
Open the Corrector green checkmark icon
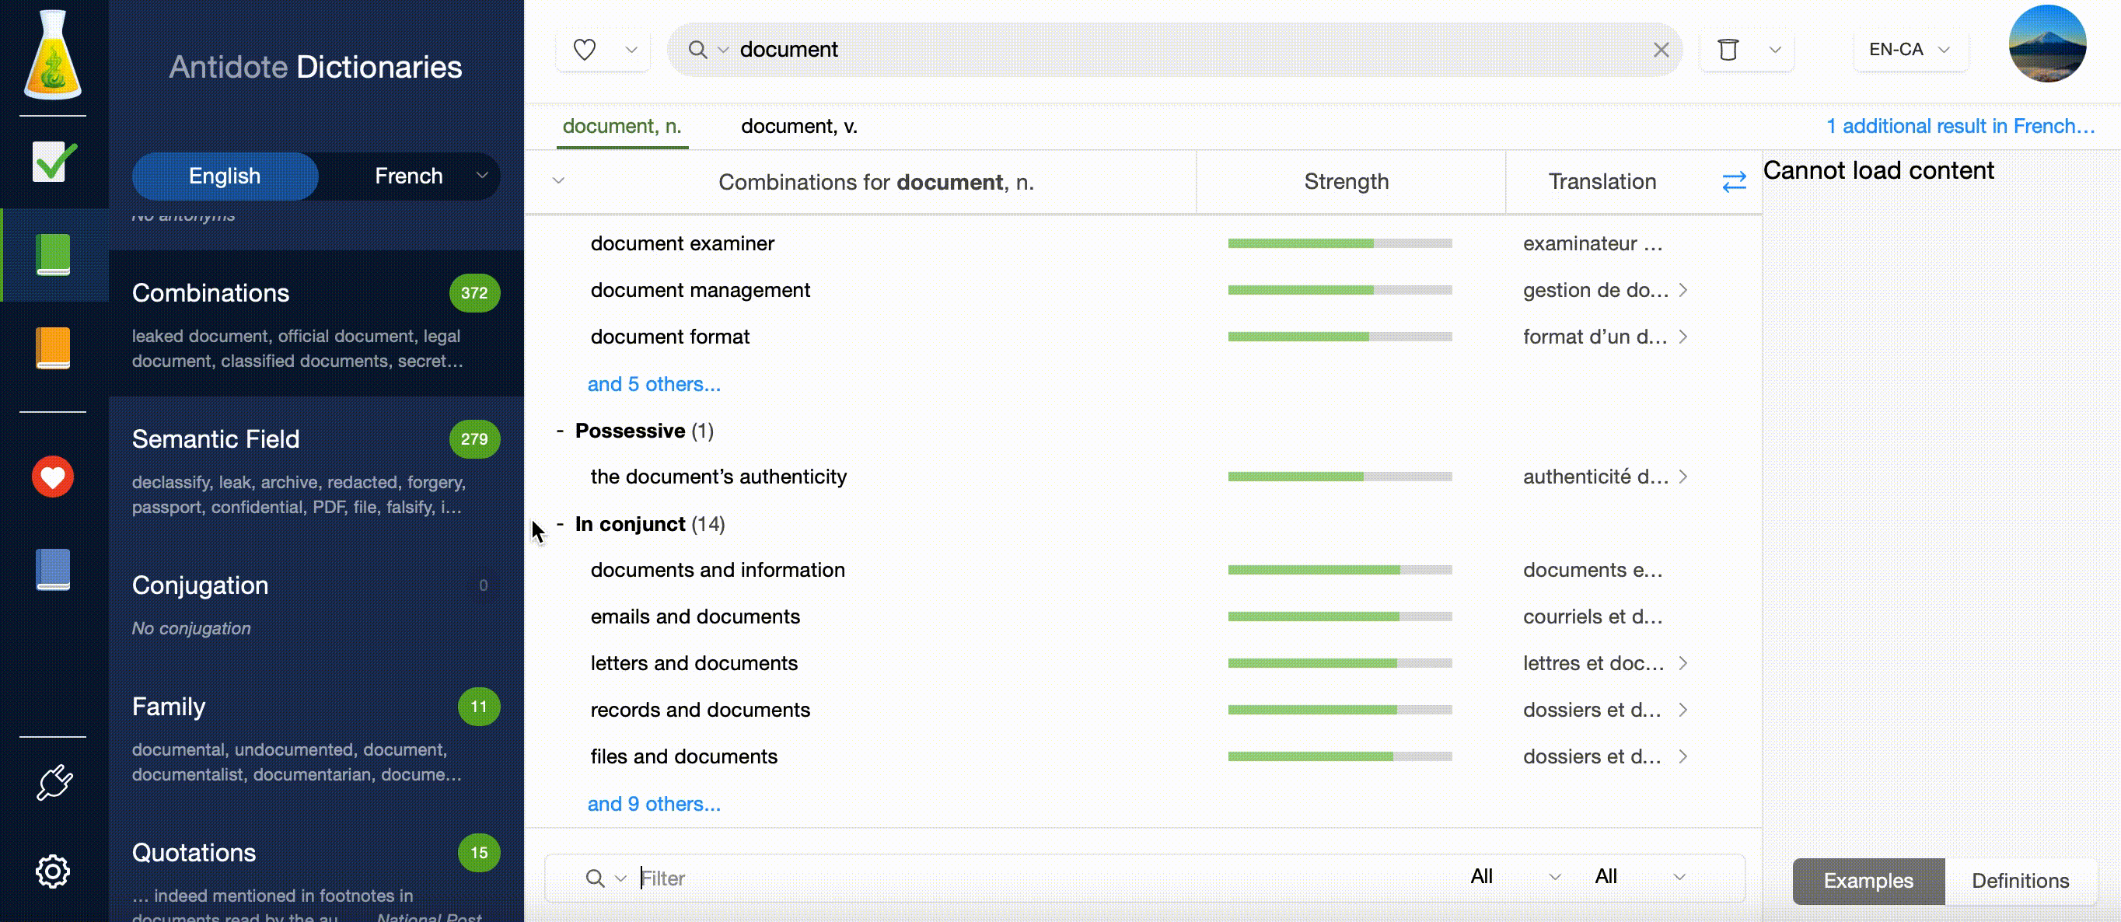[x=54, y=162]
